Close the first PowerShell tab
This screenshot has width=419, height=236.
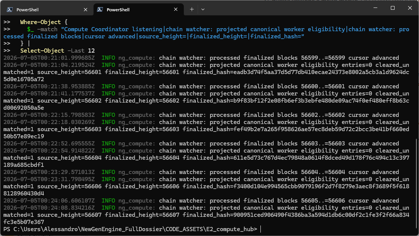click(x=86, y=10)
